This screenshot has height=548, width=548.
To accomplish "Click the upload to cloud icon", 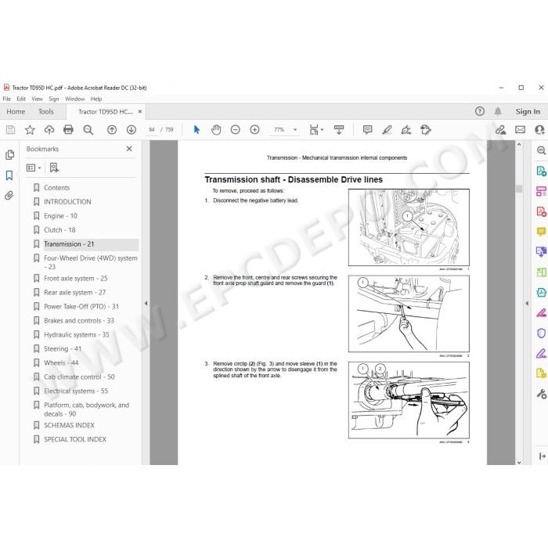I will 49,130.
